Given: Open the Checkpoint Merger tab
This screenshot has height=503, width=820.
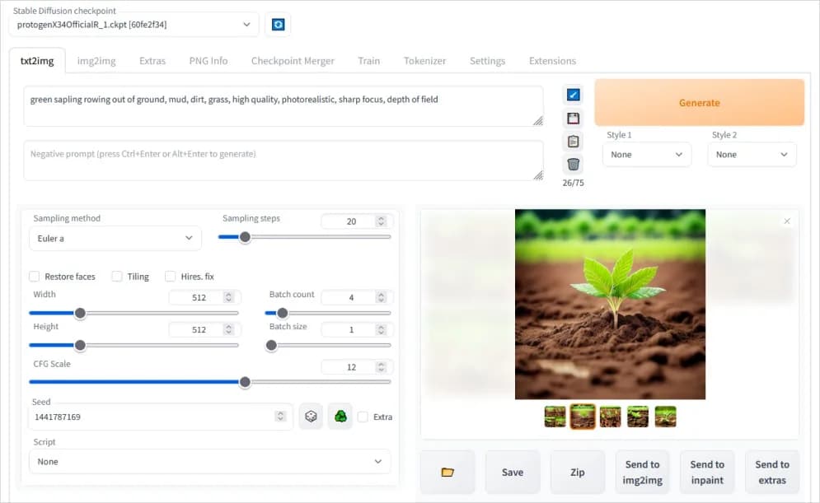Looking at the screenshot, I should tap(293, 61).
